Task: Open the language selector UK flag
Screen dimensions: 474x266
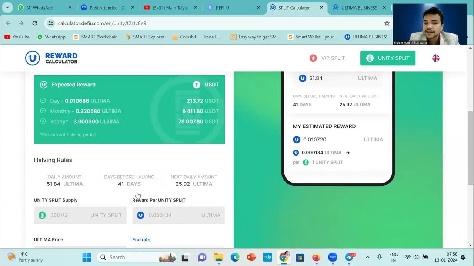Action: click(436, 58)
